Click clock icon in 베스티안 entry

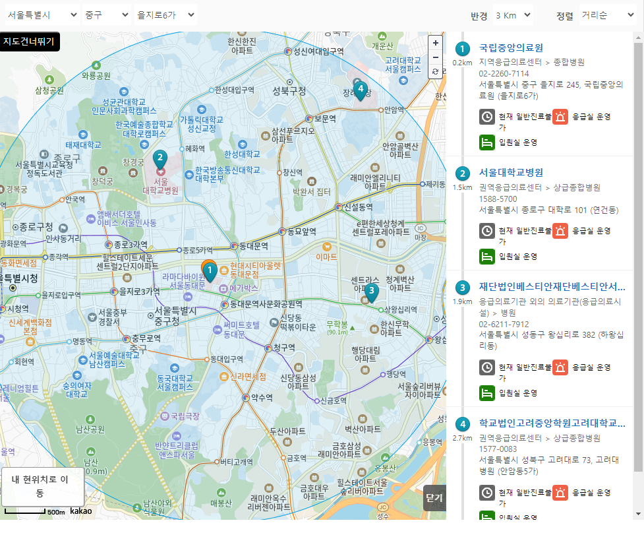tap(486, 367)
